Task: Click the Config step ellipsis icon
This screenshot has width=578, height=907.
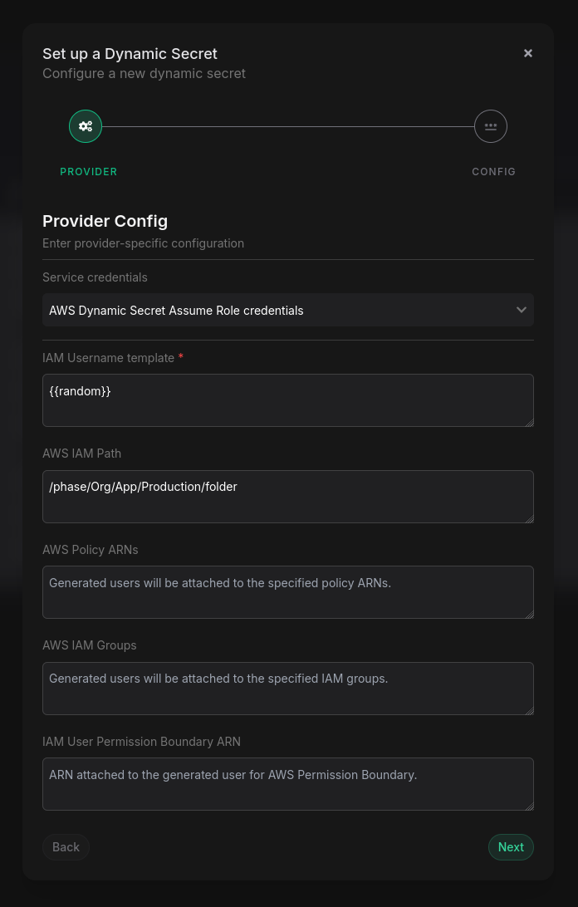Action: click(491, 126)
